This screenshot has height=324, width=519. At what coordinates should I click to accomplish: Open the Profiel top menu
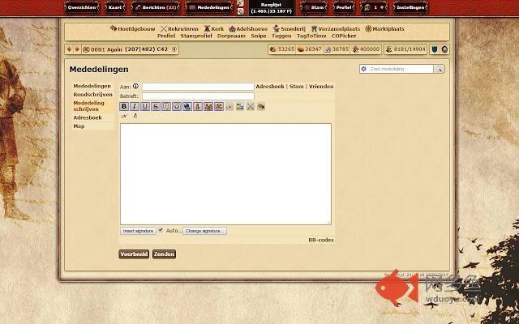(344, 7)
